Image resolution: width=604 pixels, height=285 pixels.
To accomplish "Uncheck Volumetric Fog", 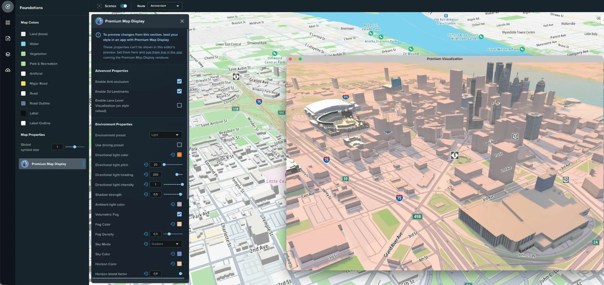I will (x=179, y=214).
